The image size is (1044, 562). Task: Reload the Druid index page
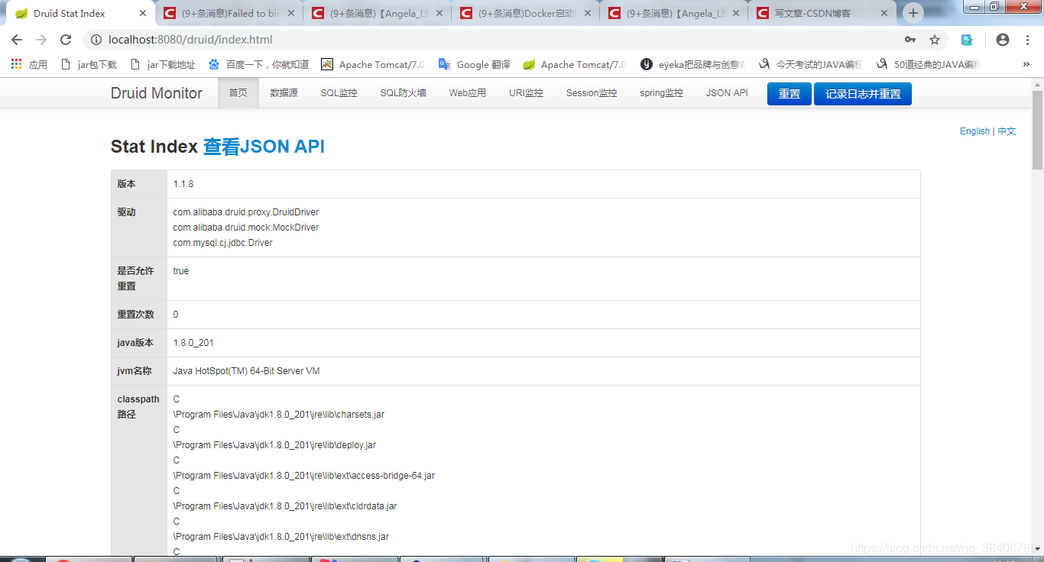tap(66, 40)
